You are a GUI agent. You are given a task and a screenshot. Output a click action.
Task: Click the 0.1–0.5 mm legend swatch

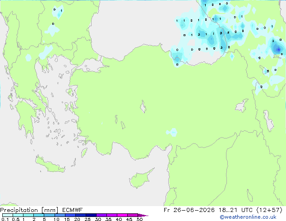(8, 215)
